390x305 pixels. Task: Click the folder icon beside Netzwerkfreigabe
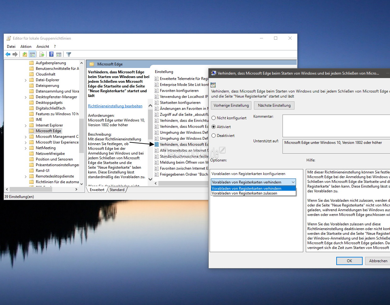click(31, 154)
